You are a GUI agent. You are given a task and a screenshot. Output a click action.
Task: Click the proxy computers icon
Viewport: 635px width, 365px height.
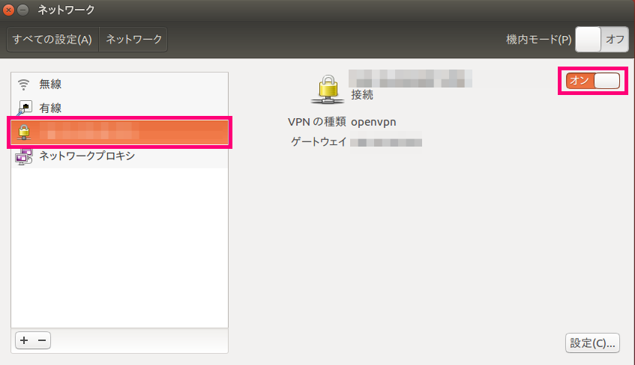pos(24,157)
